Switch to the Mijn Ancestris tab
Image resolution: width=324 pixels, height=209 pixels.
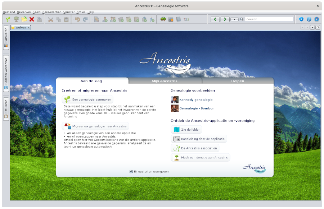pyautogui.click(x=165, y=81)
